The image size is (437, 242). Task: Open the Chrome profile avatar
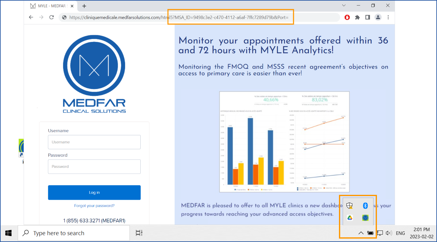tap(378, 17)
